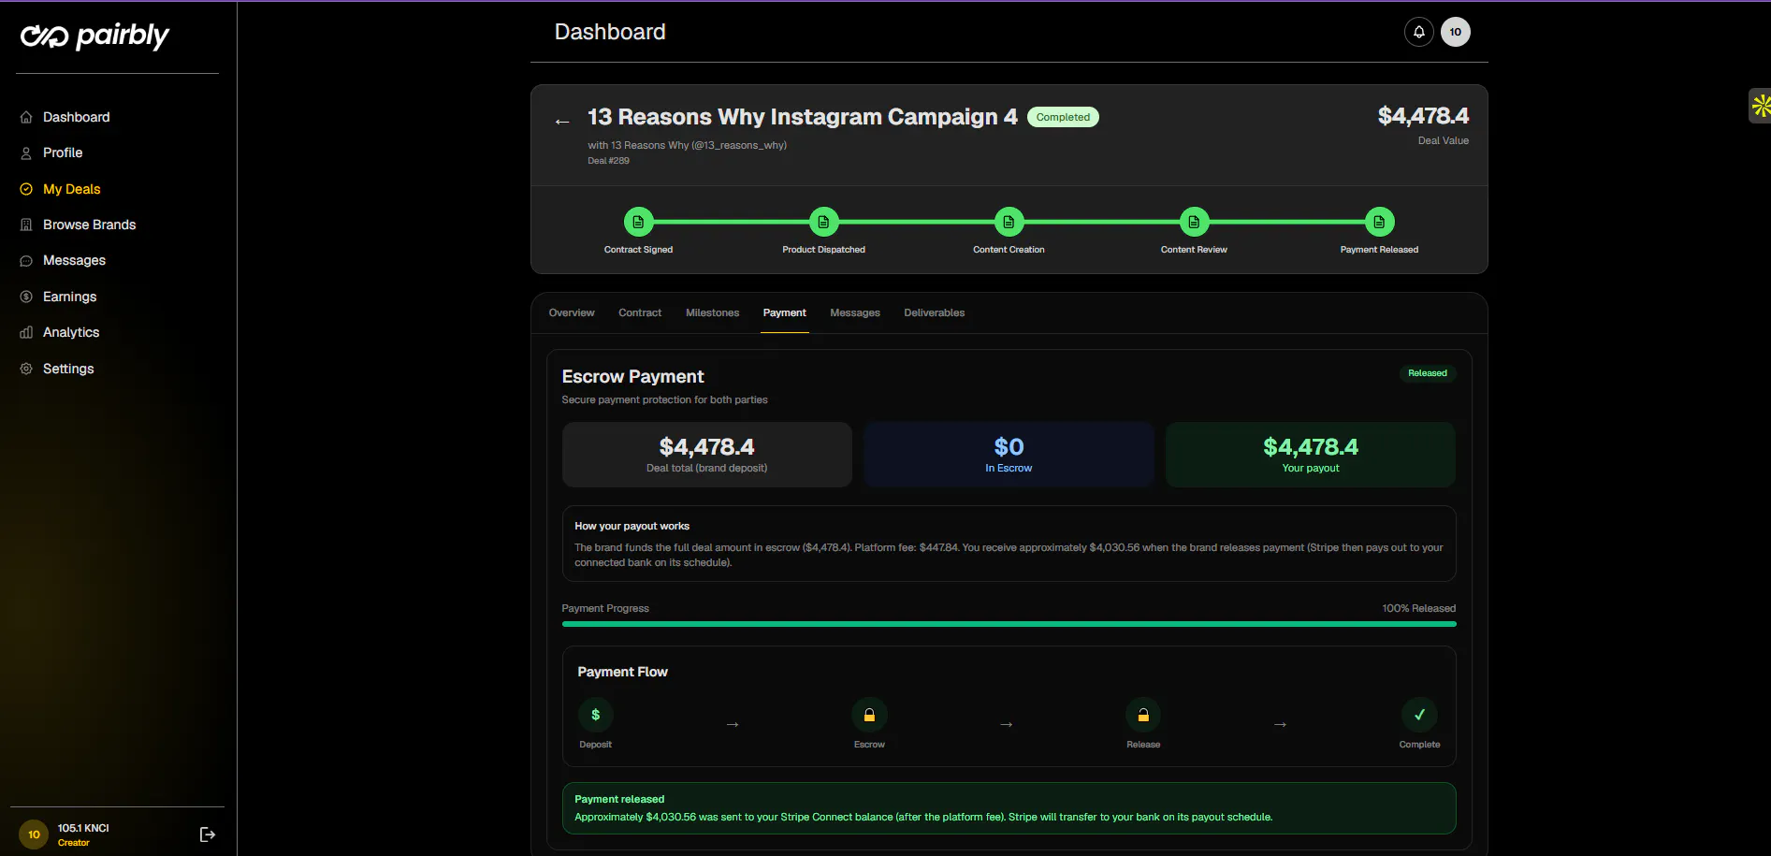Click the yellow-green widget icon at right edge
Screen dimensions: 1771x856
point(1761,106)
